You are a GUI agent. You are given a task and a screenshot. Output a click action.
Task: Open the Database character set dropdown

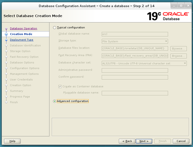coord(144,63)
